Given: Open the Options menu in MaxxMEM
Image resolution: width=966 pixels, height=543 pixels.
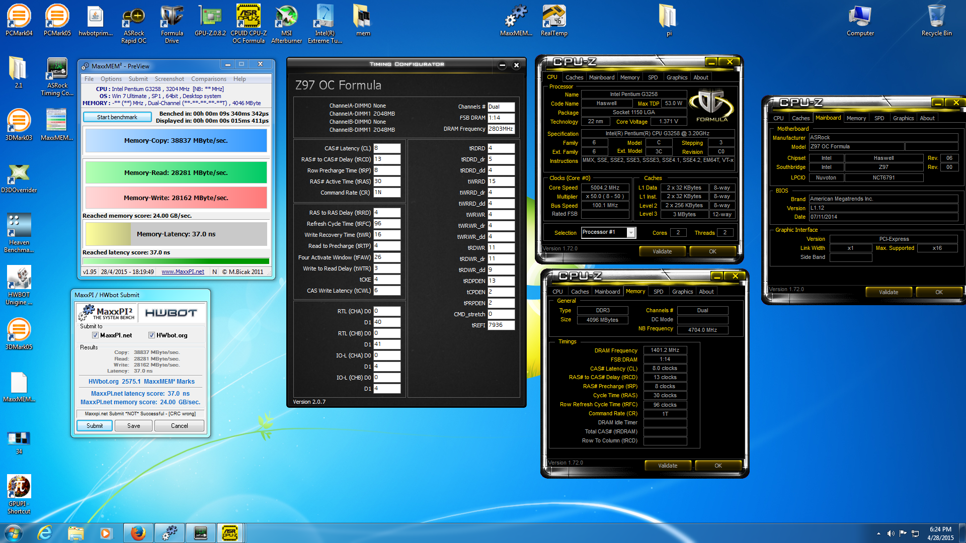Looking at the screenshot, I should [x=111, y=79].
